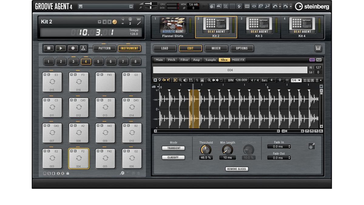Toggle the speaker audition icon

pos(185,80)
